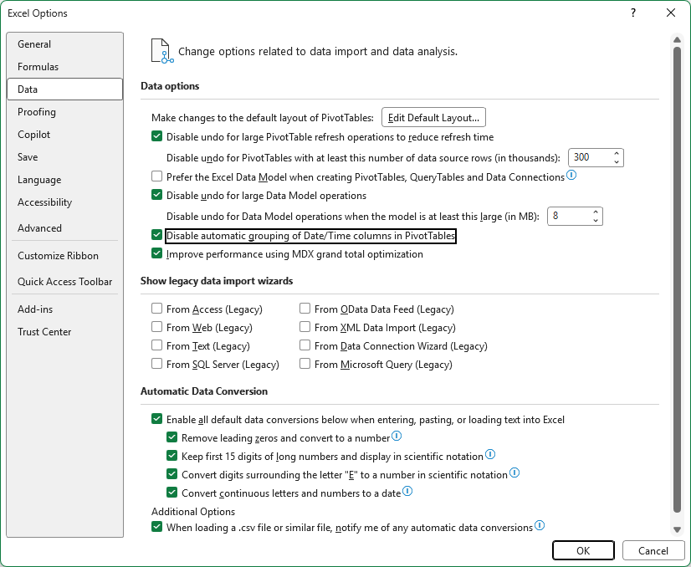Click the vertical scrollbar thumb
The height and width of the screenshot is (567, 691).
point(678,279)
